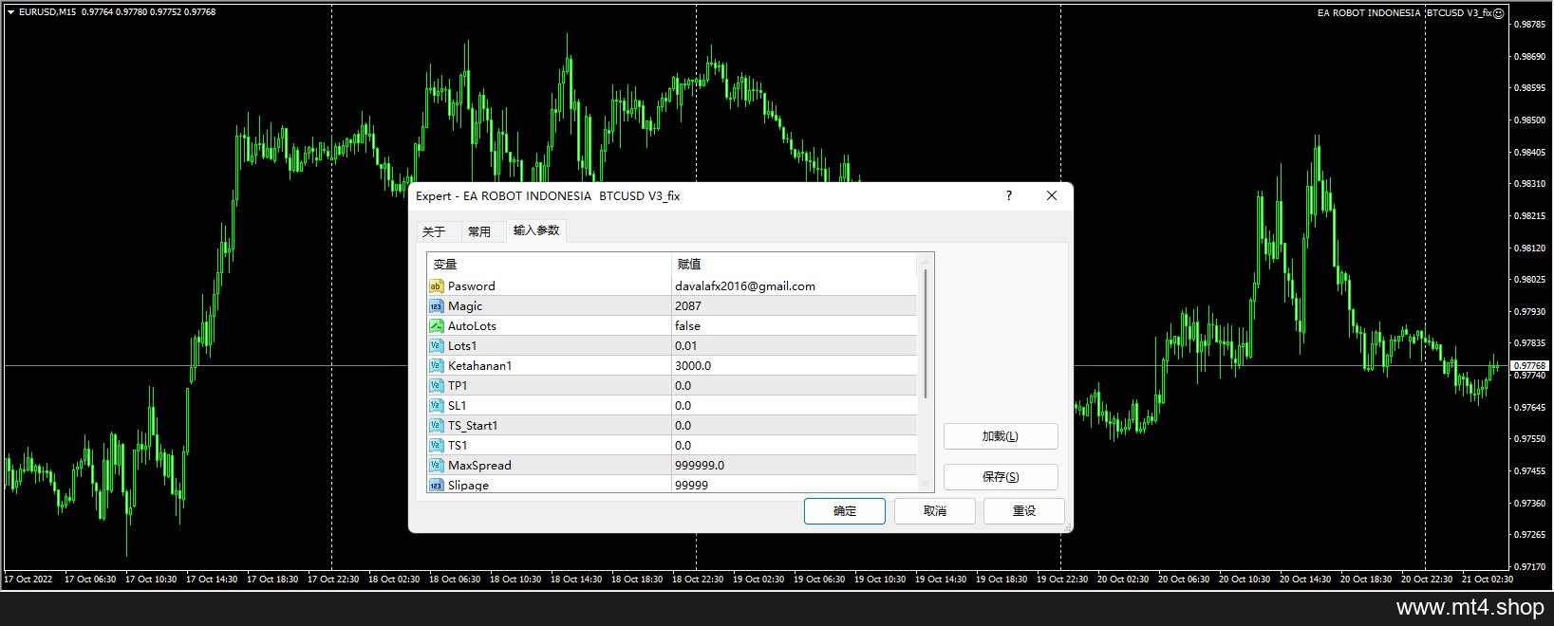
Task: Select the Ketahanan1 value 3000.0
Action: tap(693, 366)
